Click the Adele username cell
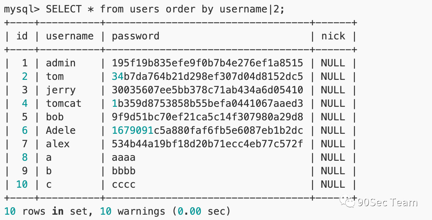 tap(61, 130)
